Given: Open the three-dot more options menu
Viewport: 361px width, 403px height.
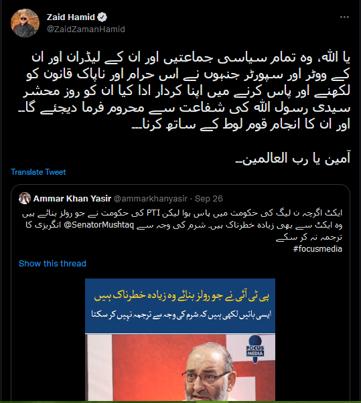Looking at the screenshot, I should tap(344, 17).
